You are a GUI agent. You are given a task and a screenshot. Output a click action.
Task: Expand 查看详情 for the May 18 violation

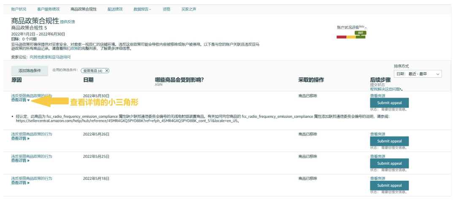20,183
